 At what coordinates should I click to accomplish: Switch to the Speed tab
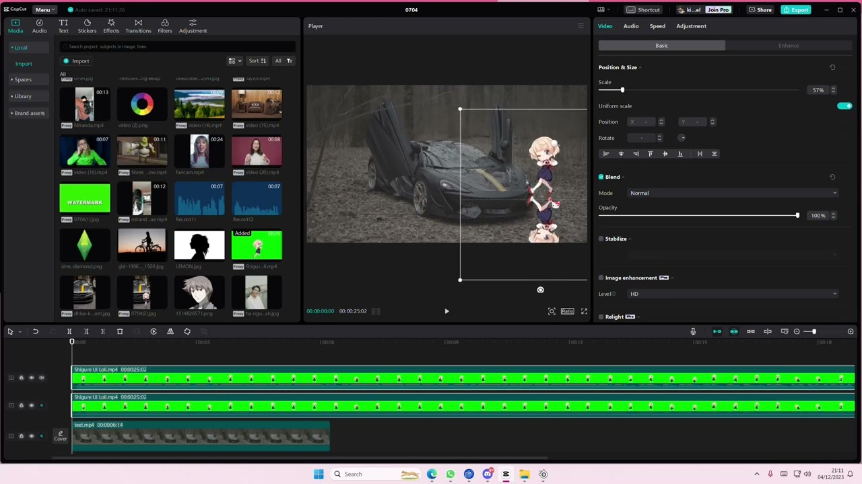pyautogui.click(x=657, y=26)
